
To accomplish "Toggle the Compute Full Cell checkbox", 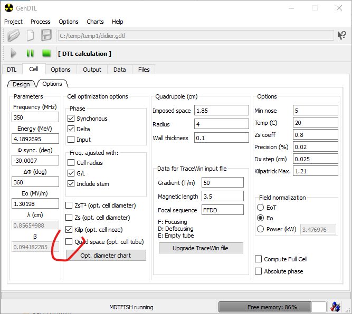I will [259, 259].
